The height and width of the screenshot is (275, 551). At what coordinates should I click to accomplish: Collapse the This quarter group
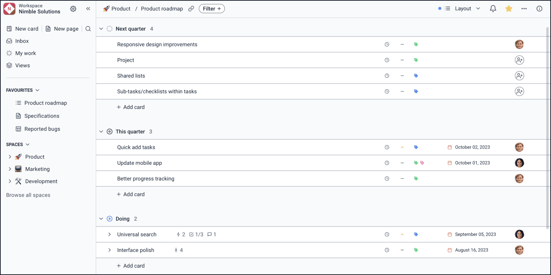101,132
